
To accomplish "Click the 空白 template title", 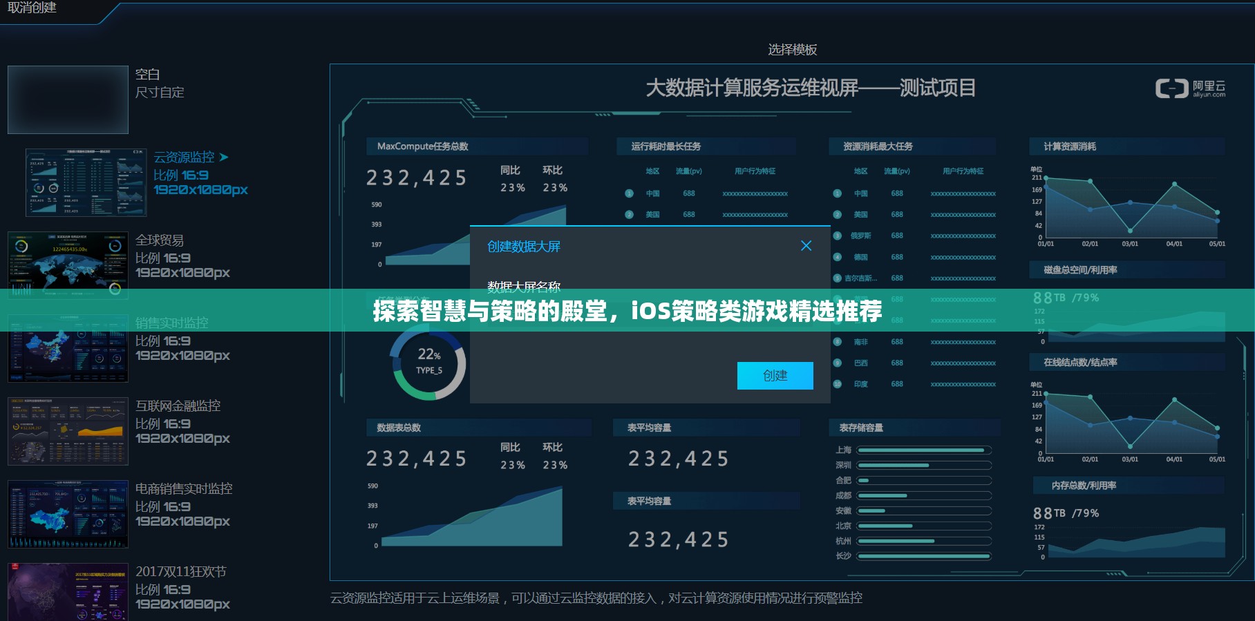I will (x=148, y=74).
